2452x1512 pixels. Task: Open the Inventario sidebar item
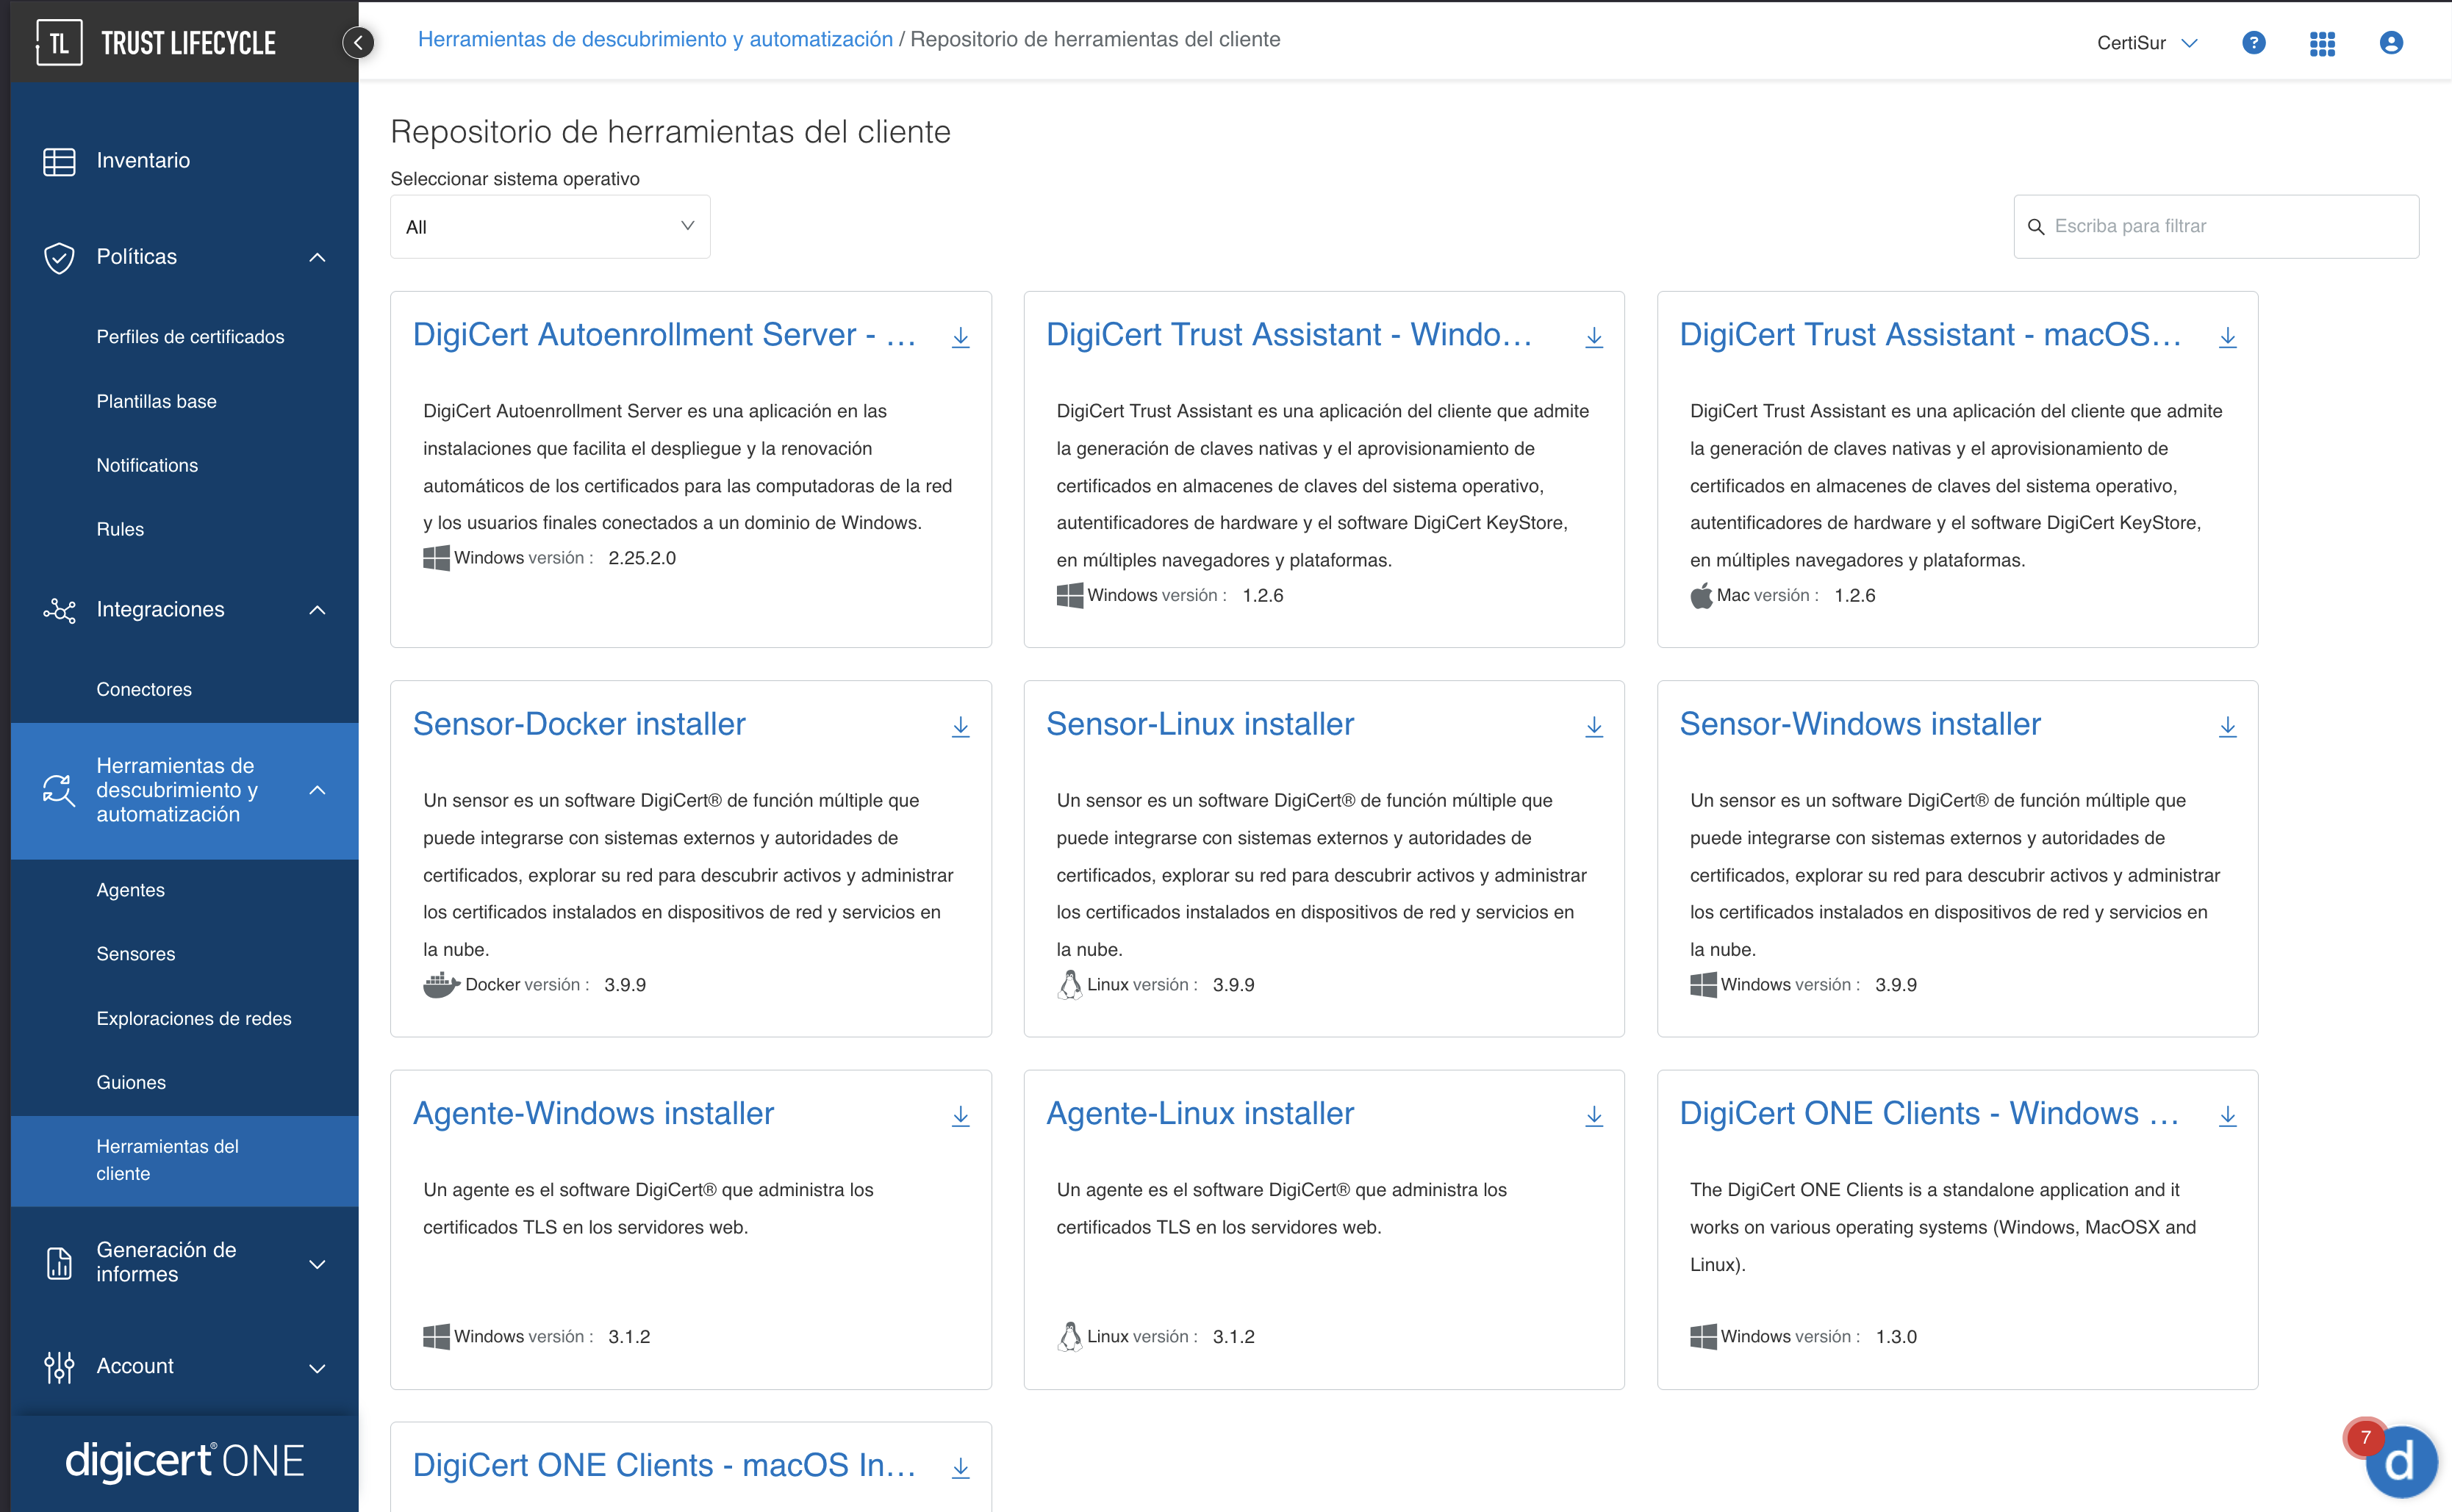pos(143,161)
